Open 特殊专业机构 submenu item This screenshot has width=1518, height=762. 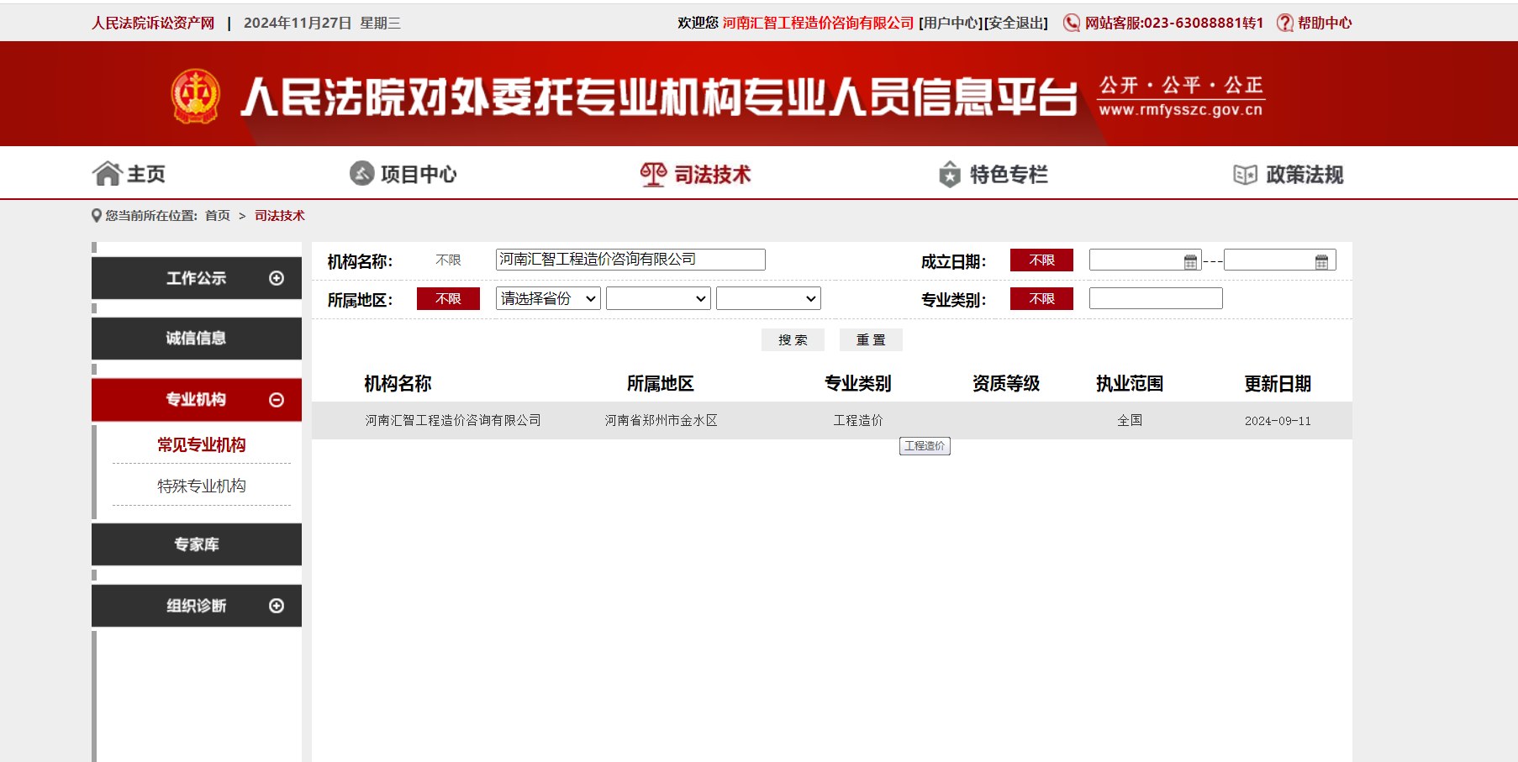(x=202, y=486)
